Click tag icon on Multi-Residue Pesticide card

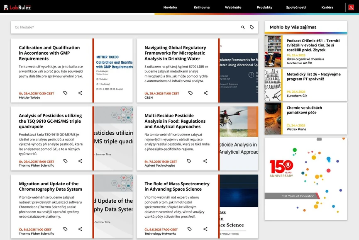(189, 161)
